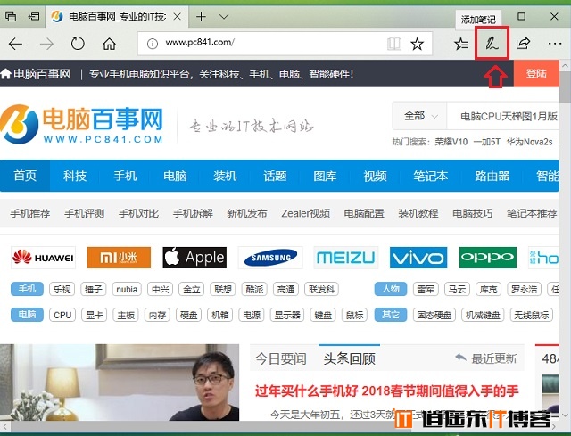Open the Favorites hub star-list icon
The image size is (571, 436).
[461, 44]
